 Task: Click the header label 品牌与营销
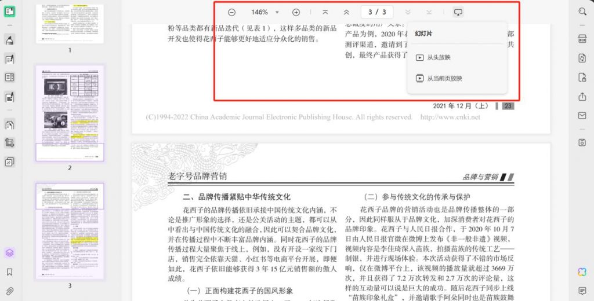point(480,177)
